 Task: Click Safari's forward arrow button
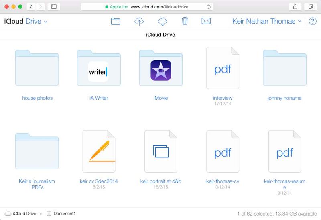(41, 7)
